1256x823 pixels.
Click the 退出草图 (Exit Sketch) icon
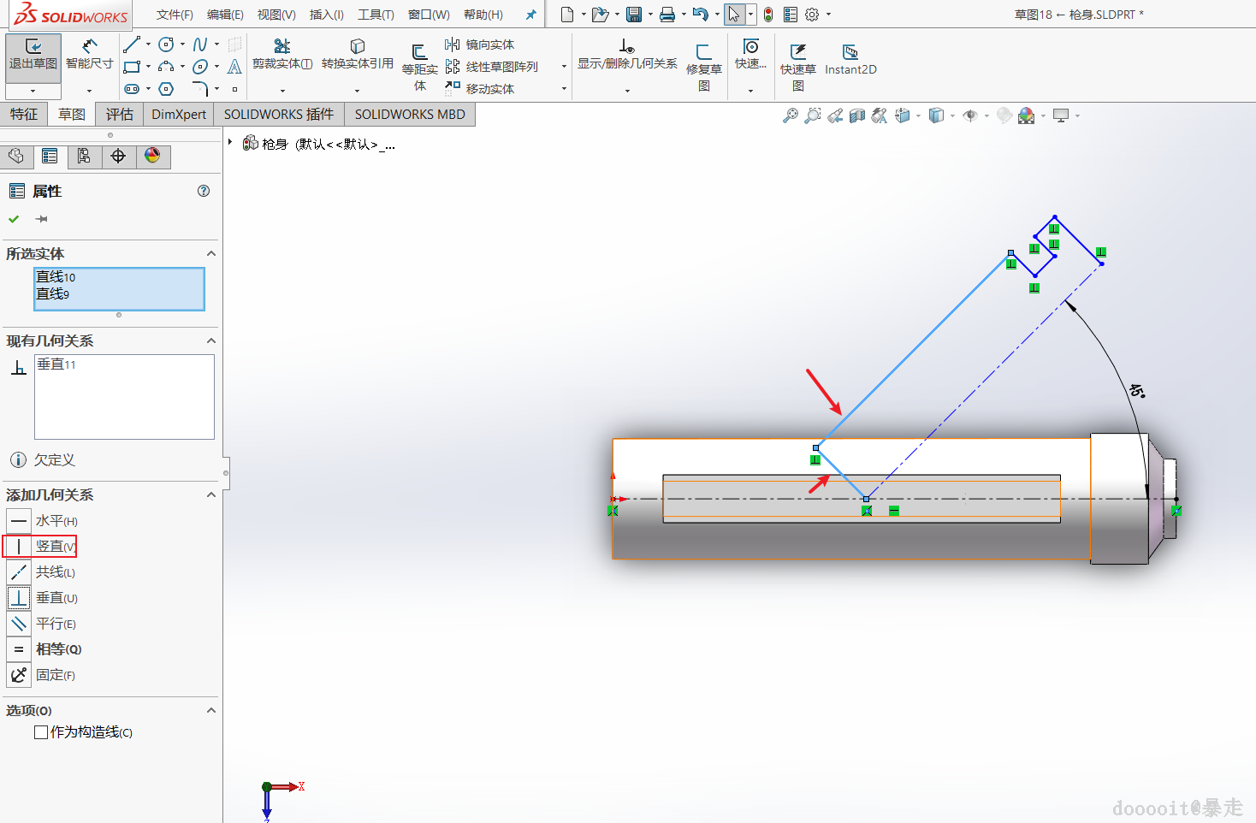(33, 48)
